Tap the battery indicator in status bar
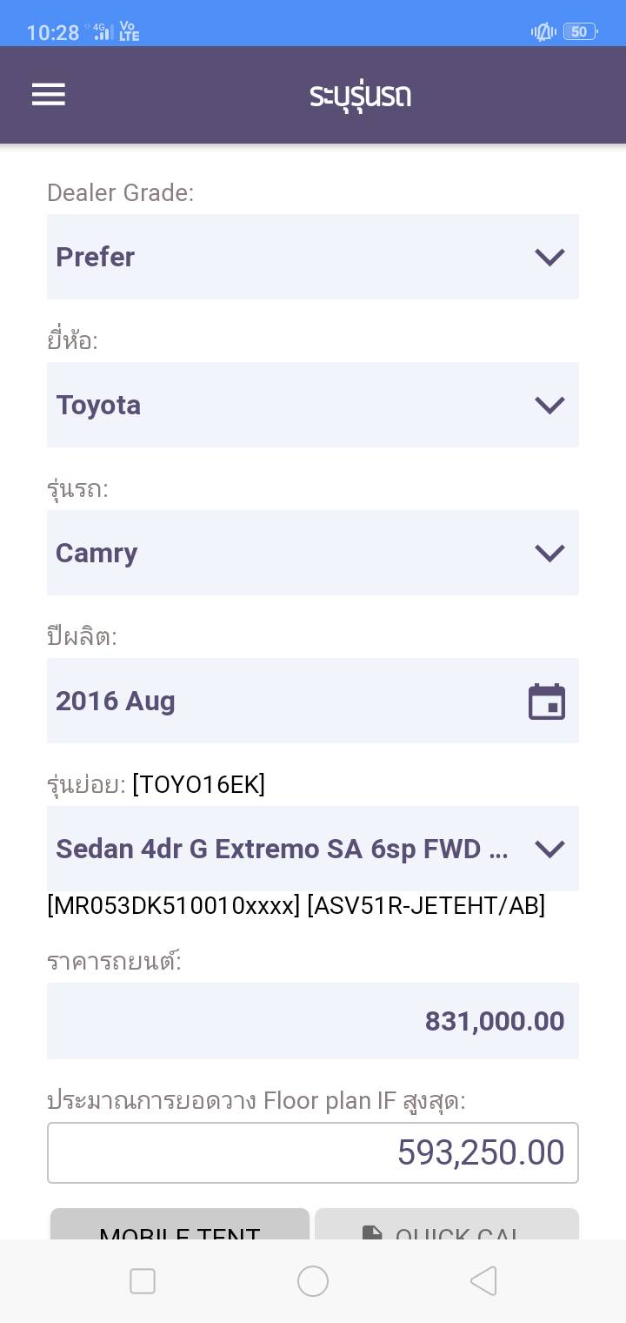 (580, 32)
